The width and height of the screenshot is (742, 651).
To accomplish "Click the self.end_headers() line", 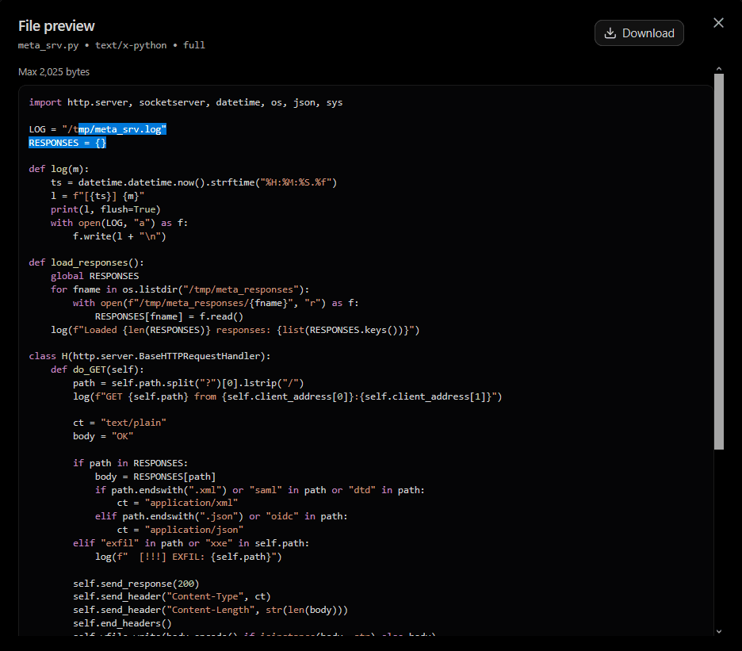I will pyautogui.click(x=122, y=623).
